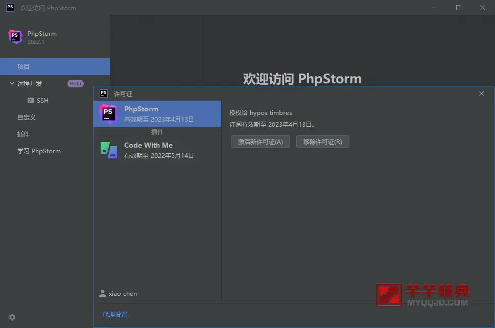Click the 订阅有效期至 2023年4月13日 text
The width and height of the screenshot is (495, 328).
(271, 124)
